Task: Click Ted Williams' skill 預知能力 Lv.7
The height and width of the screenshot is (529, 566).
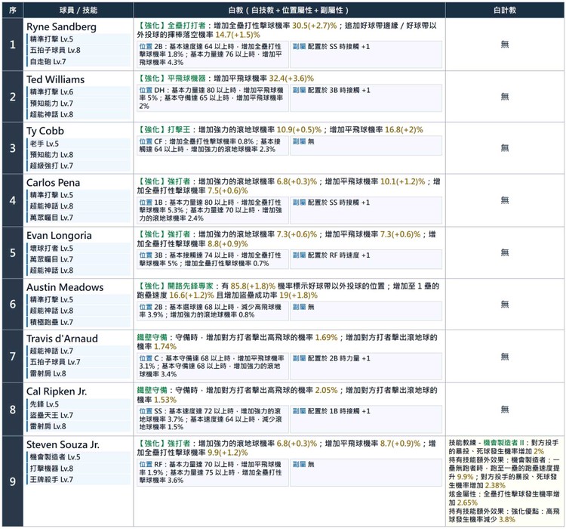Action: click(78, 104)
